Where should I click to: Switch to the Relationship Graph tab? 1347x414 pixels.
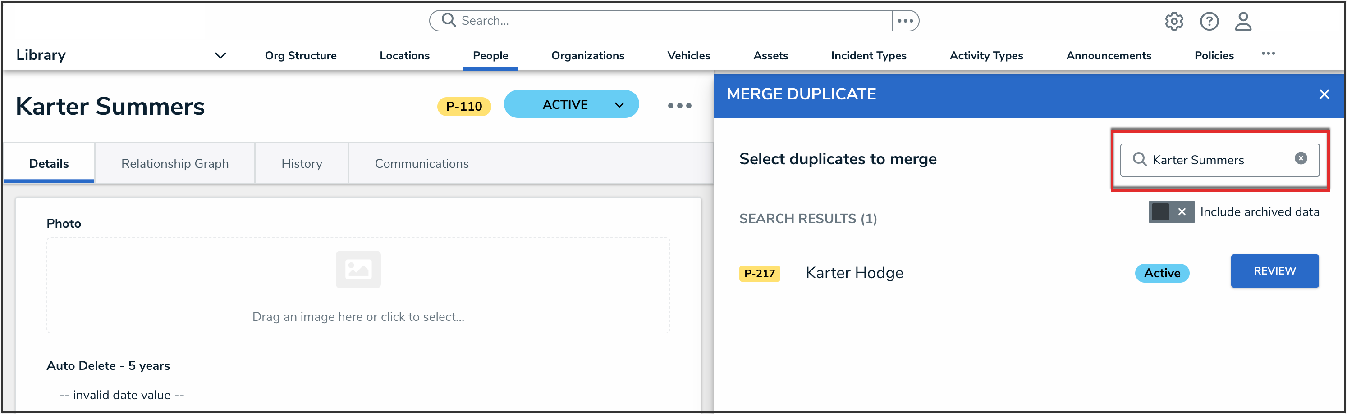pyautogui.click(x=174, y=164)
